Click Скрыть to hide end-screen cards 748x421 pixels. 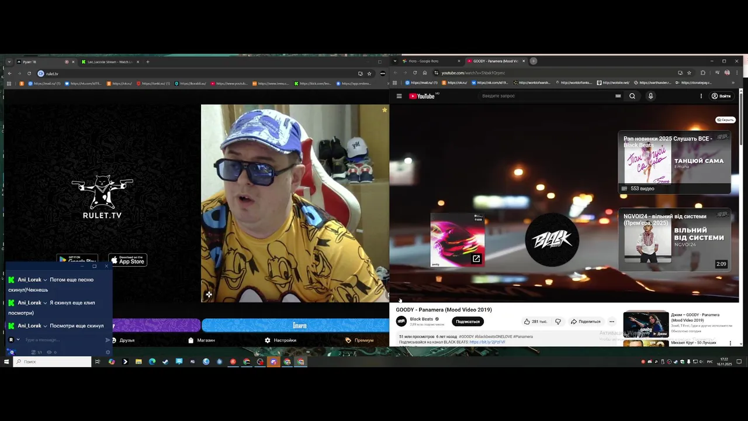[725, 120]
